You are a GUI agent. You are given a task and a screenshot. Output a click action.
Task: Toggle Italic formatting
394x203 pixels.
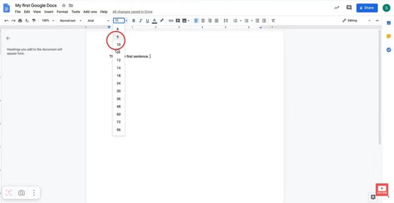pyautogui.click(x=140, y=21)
